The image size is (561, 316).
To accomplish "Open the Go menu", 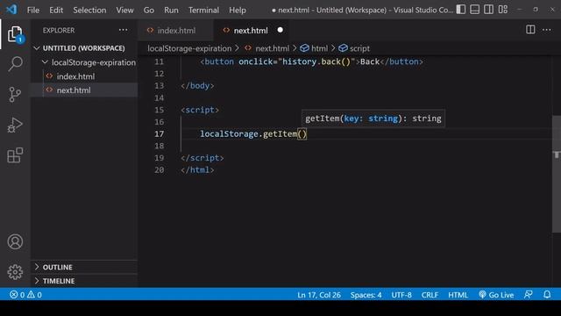I will coord(149,10).
